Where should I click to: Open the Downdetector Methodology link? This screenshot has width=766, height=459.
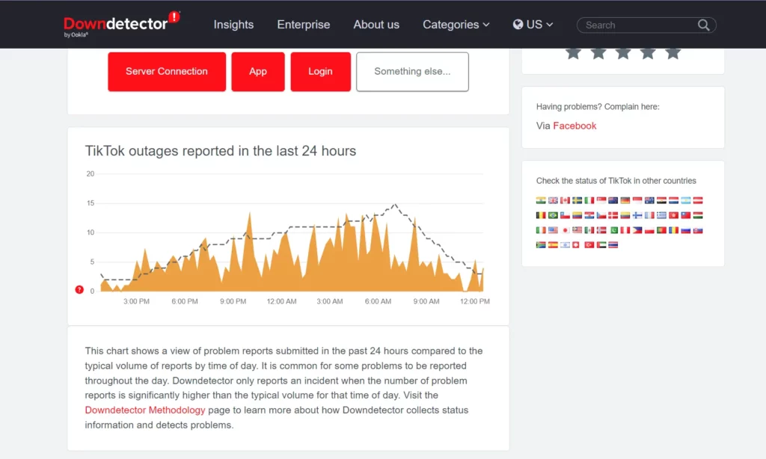click(145, 410)
